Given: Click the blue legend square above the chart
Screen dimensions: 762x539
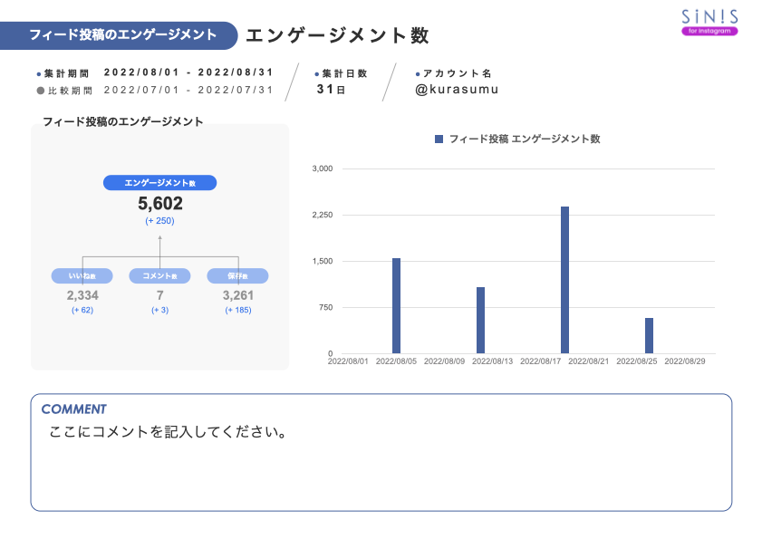Looking at the screenshot, I should pos(438,139).
